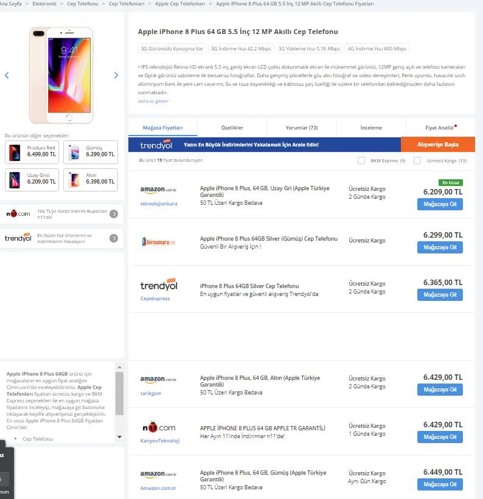The width and height of the screenshot is (483, 499).
Task: Click the Trendyol logo in the blue banner
Action: point(156,145)
